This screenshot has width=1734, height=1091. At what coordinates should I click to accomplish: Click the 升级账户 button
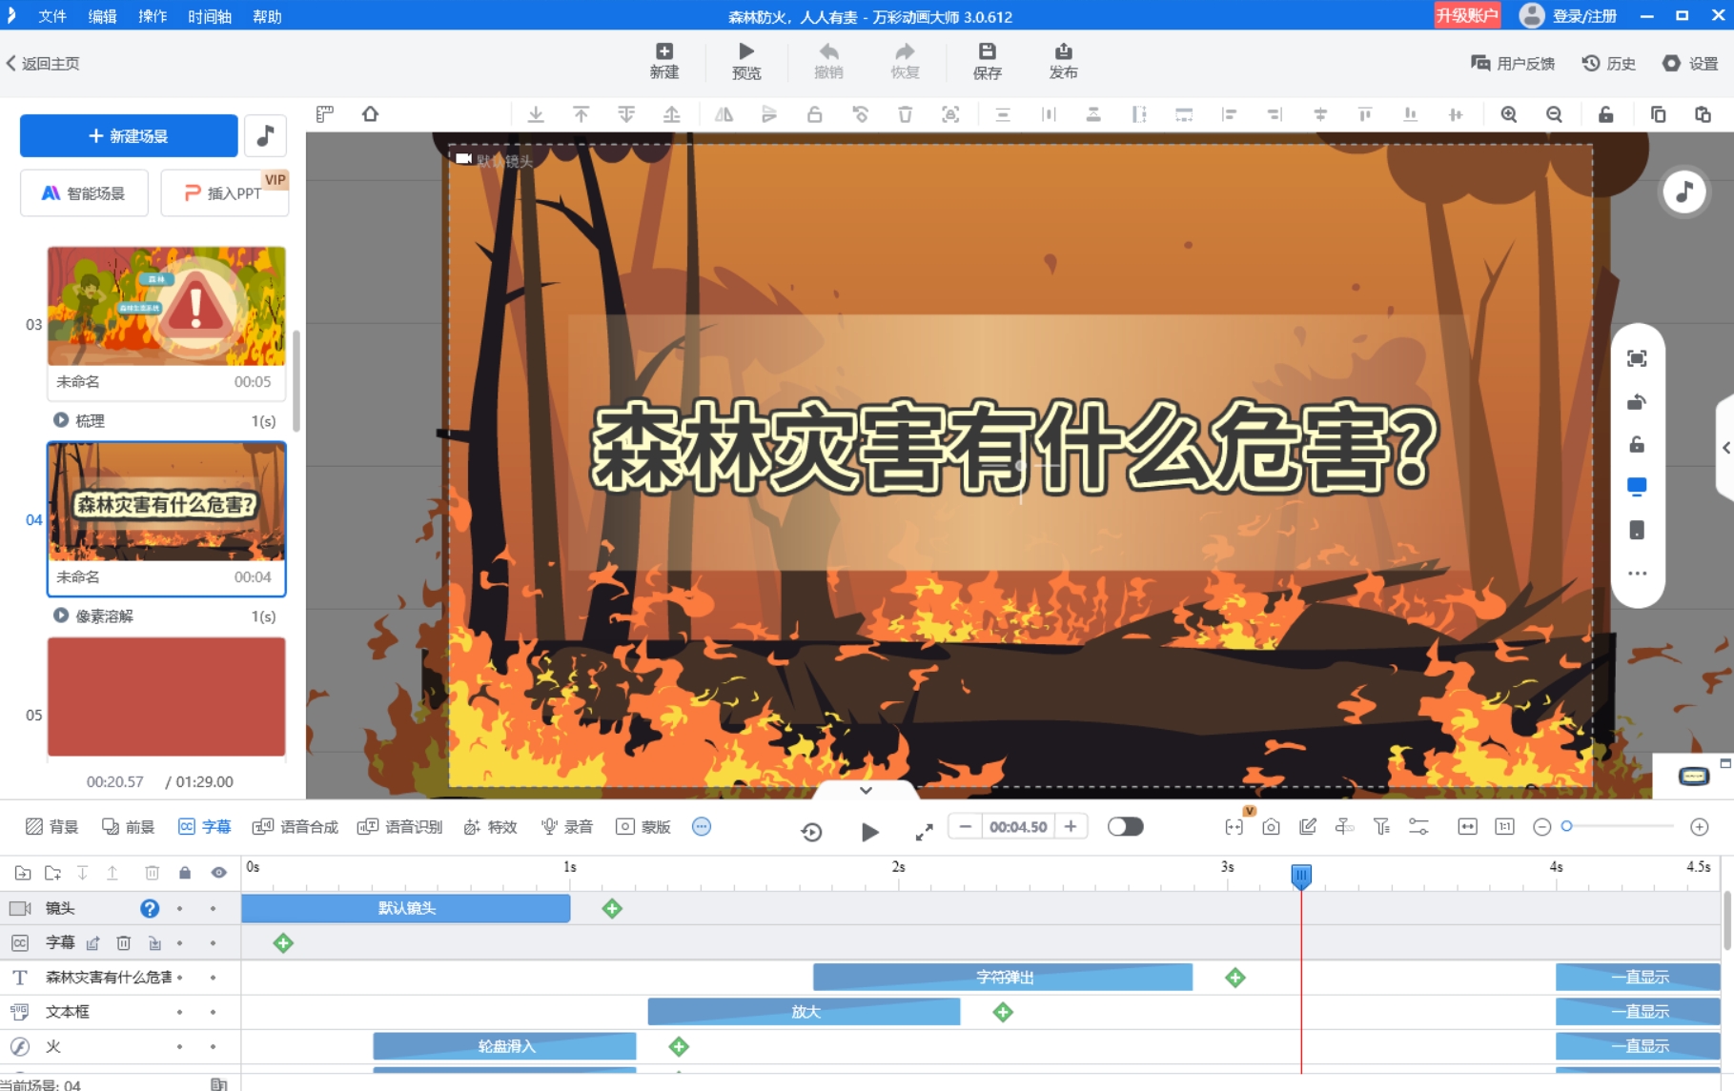[1467, 15]
